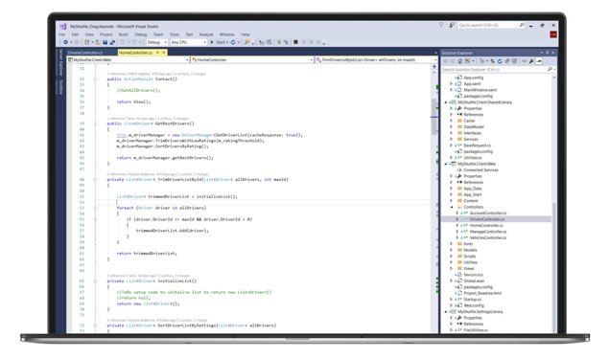The width and height of the screenshot is (609, 359).
Task: Save the current file with the floppy icon
Action: pyautogui.click(x=105, y=42)
